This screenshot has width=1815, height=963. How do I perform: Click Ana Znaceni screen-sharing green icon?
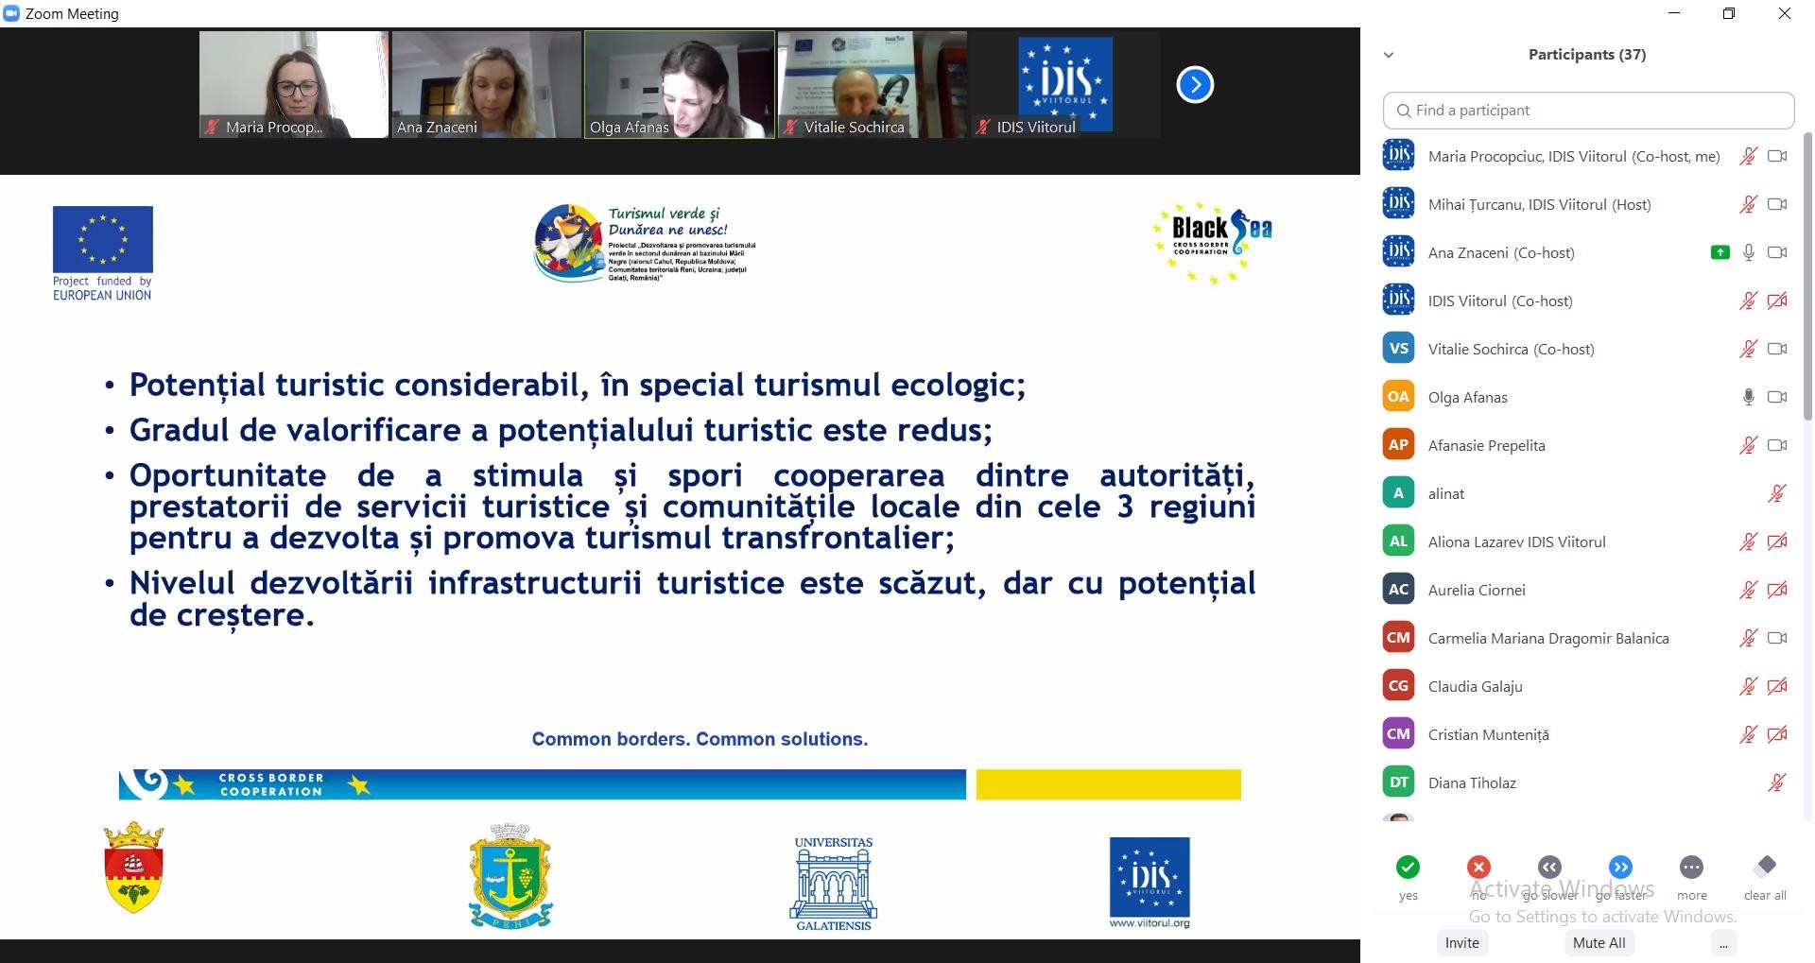pos(1720,252)
